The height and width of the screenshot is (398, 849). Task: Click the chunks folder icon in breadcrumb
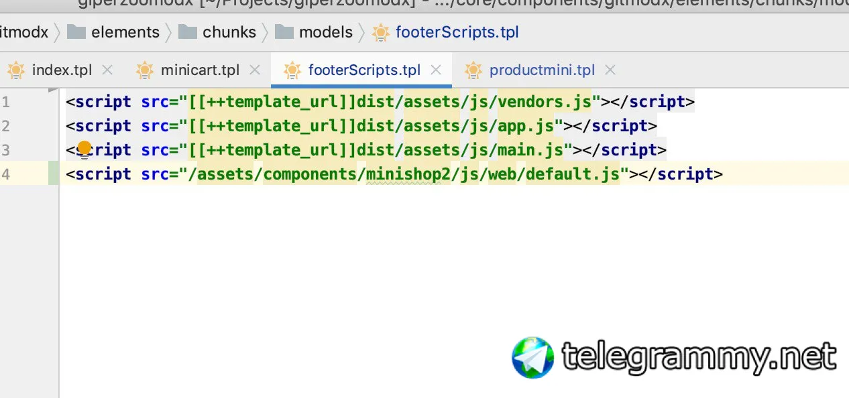(187, 32)
